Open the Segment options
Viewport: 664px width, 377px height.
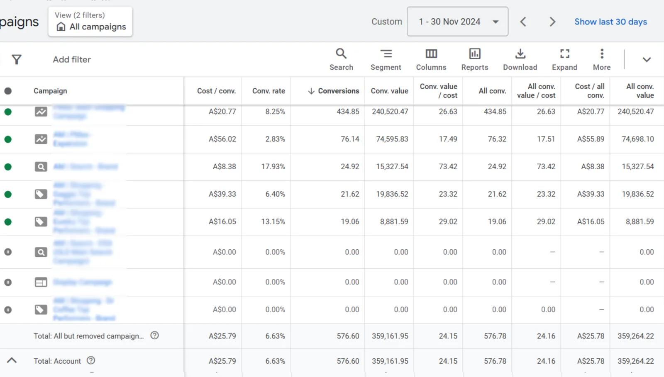coord(386,59)
